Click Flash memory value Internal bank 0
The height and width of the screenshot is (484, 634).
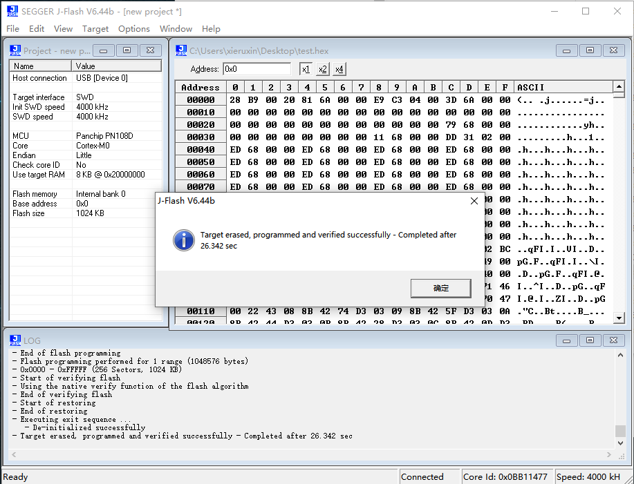tap(101, 194)
